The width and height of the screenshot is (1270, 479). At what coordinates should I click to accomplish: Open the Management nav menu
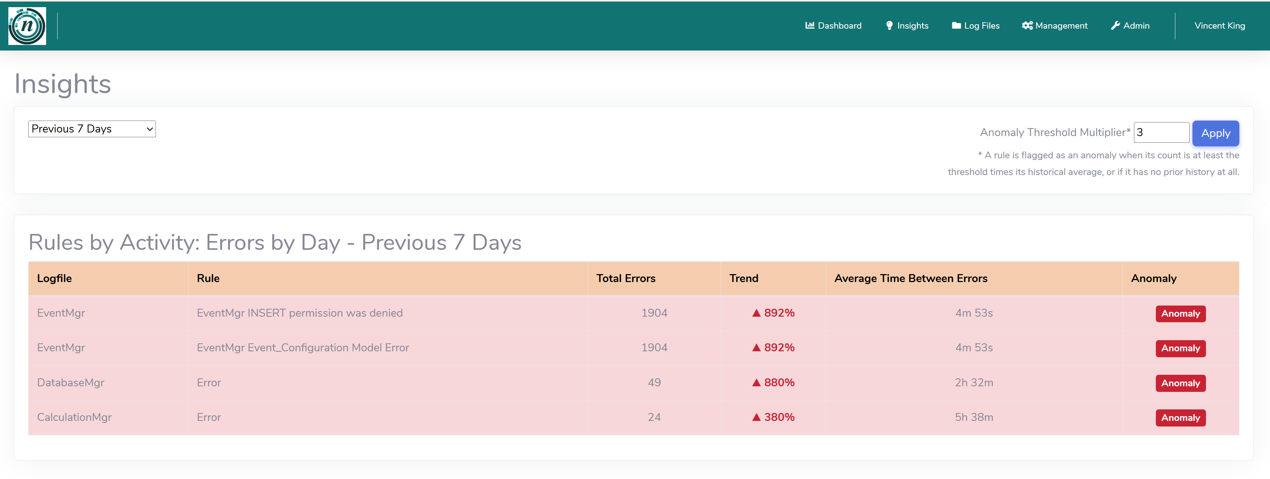1054,25
